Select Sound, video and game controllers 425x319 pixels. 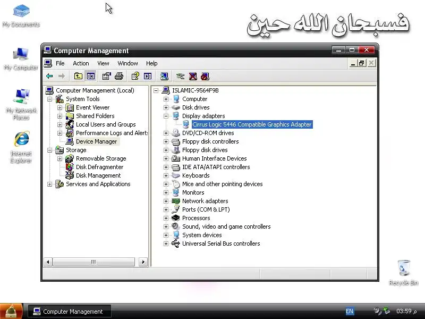point(226,226)
